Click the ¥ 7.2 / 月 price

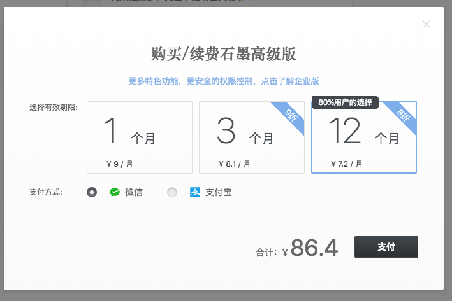347,164
